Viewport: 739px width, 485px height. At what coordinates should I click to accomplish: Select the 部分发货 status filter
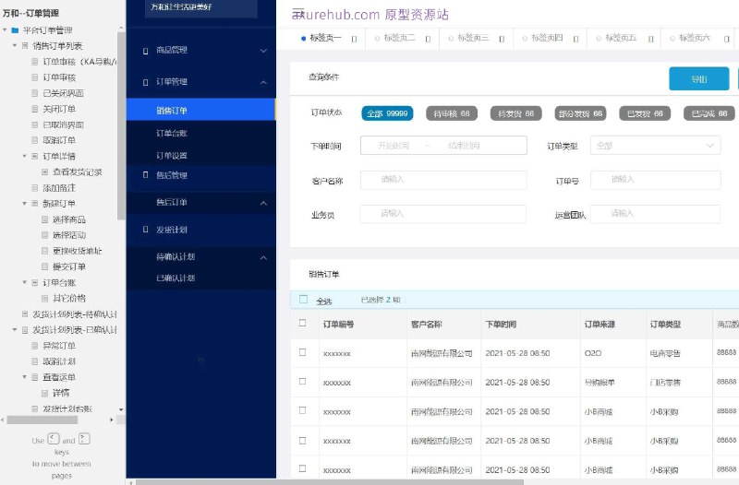click(581, 113)
